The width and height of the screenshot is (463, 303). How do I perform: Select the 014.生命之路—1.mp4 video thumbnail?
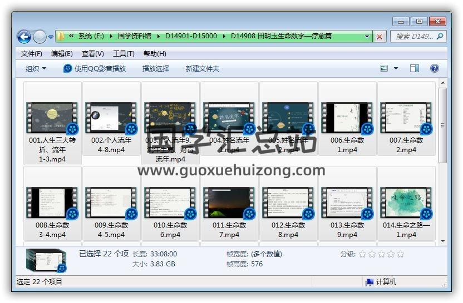point(406,203)
